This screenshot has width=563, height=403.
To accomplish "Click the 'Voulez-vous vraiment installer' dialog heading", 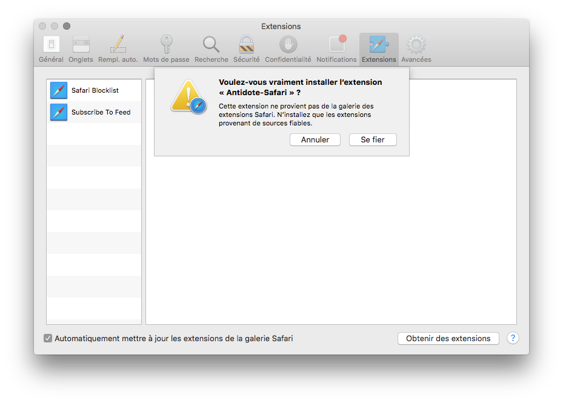I will click(x=301, y=87).
